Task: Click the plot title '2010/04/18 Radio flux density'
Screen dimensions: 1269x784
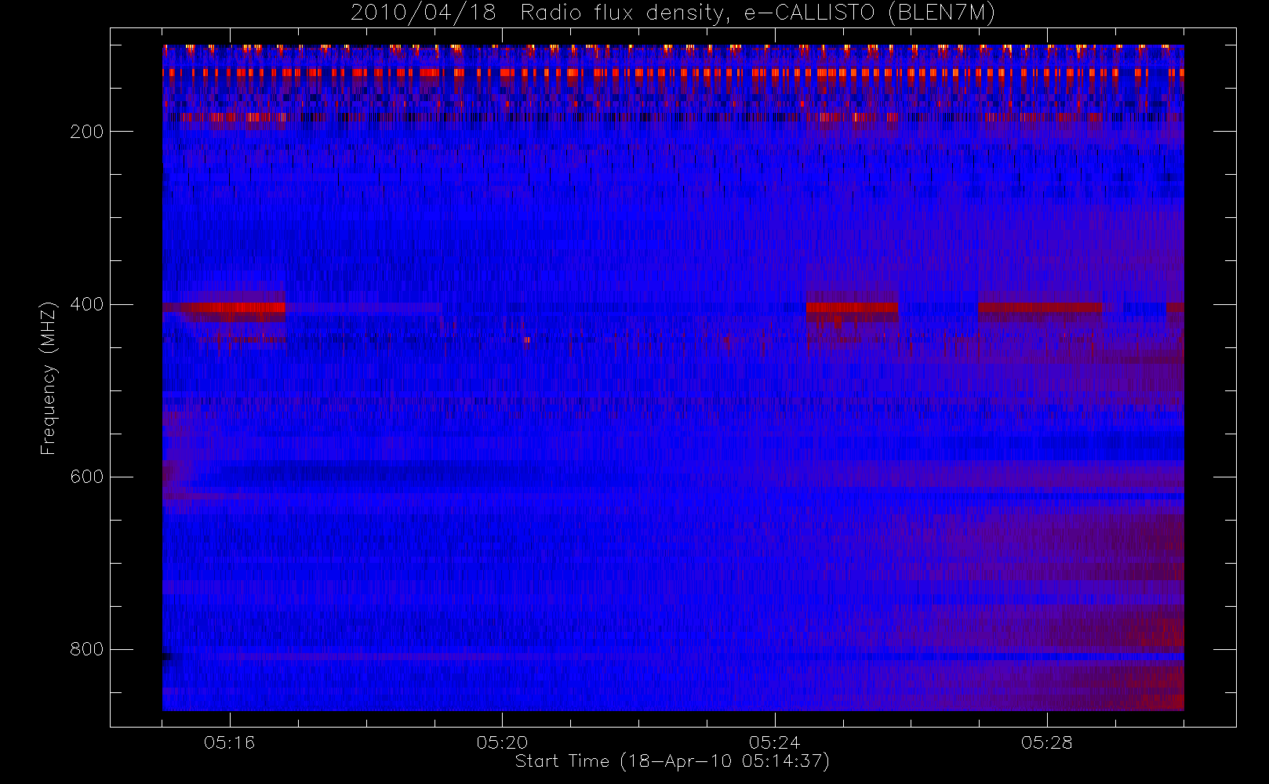Action: click(x=672, y=13)
